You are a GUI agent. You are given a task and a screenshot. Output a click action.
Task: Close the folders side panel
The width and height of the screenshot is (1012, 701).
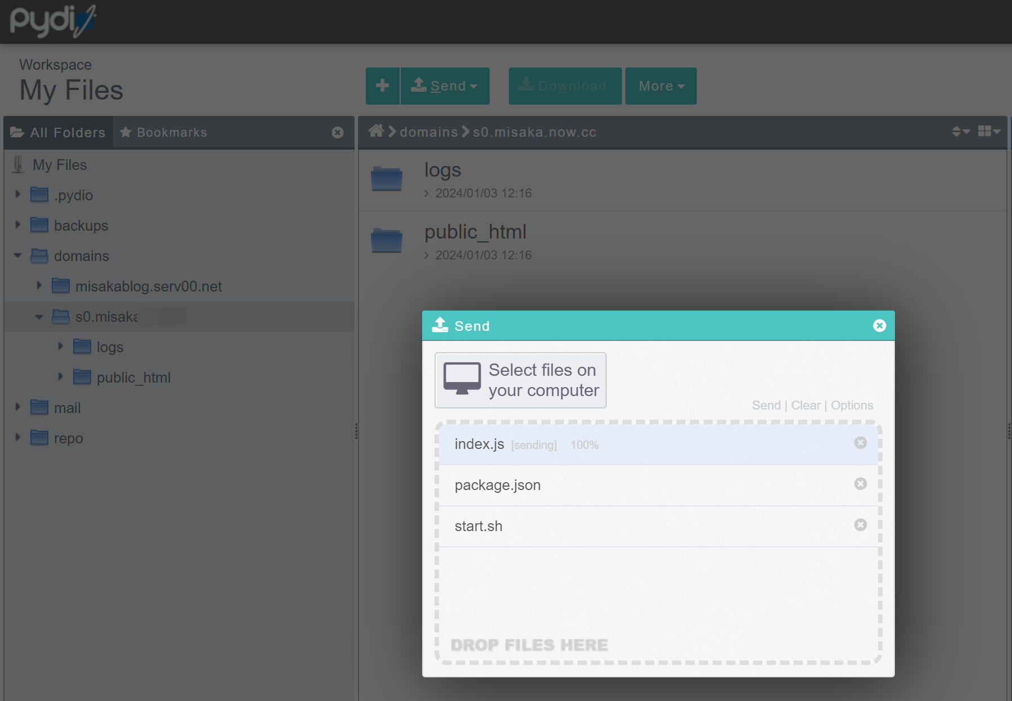[338, 132]
